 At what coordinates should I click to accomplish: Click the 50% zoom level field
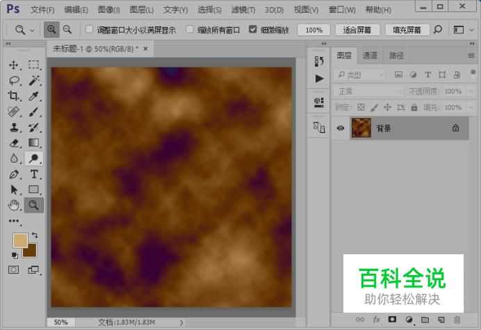[60, 322]
